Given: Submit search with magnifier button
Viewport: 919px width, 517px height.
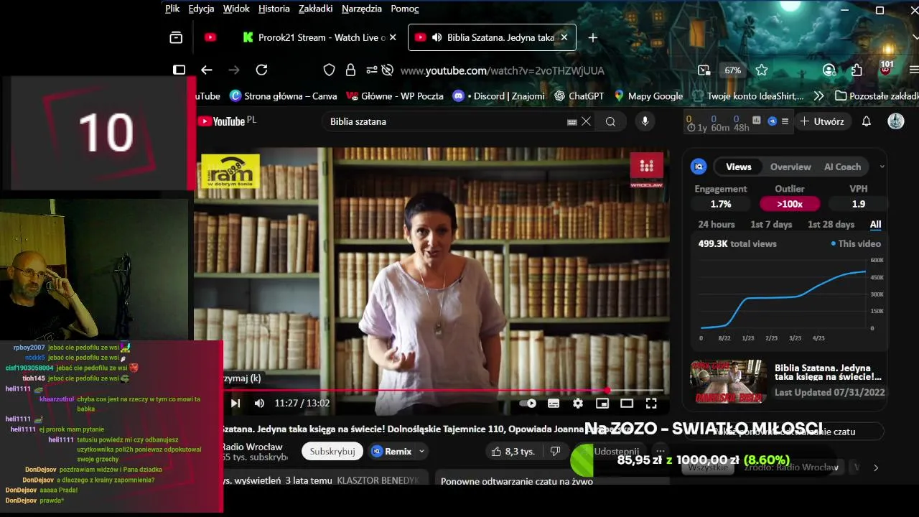Looking at the screenshot, I should [610, 121].
